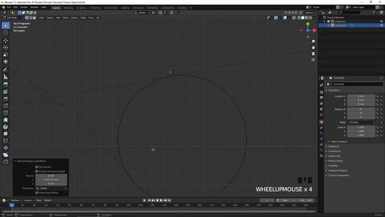This screenshot has height=217, width=385.
Task: Select the Cursor tool in left toolbar
Action: [x=5, y=33]
